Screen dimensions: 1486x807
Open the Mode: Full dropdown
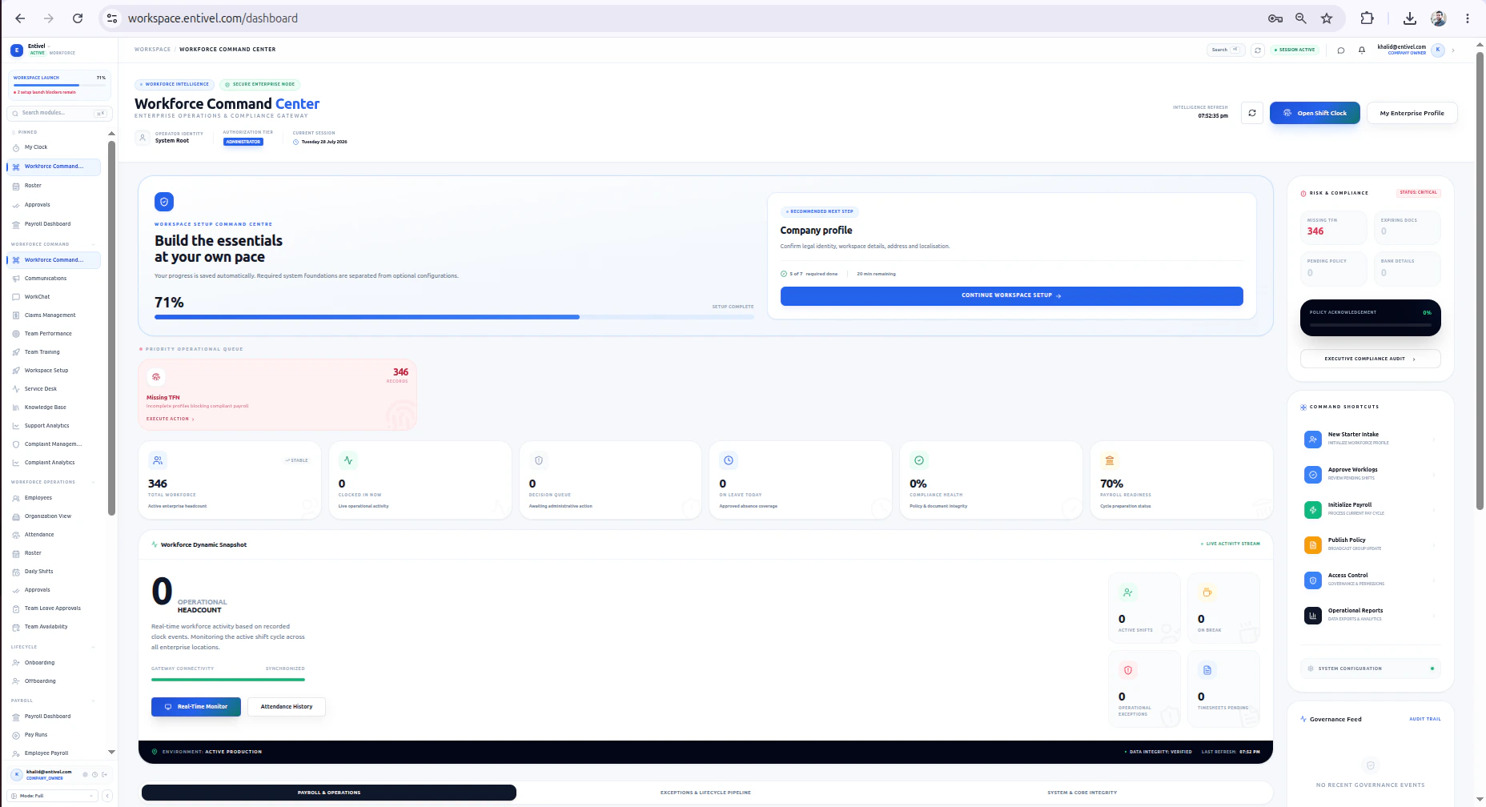coord(53,796)
